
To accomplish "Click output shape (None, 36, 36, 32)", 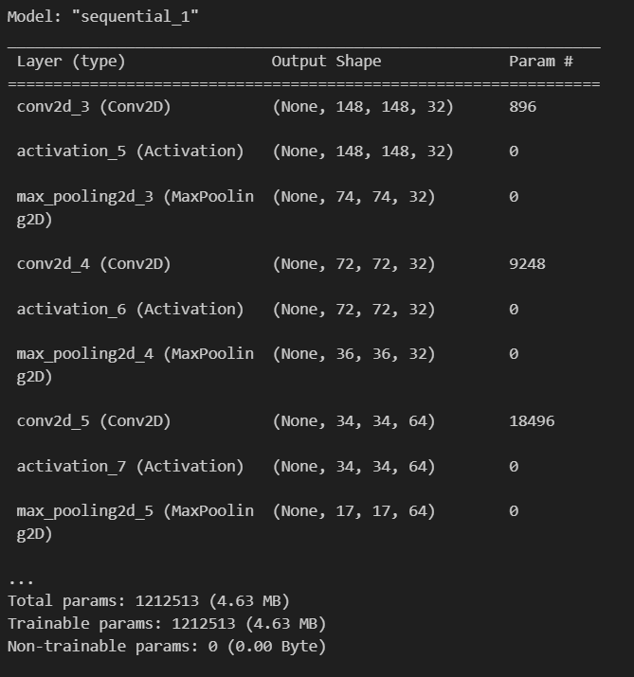I will pos(353,354).
